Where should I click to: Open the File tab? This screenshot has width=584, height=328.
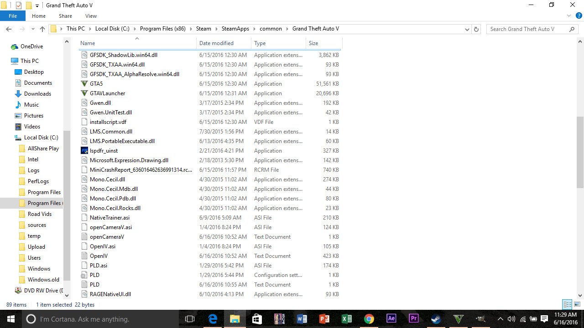pyautogui.click(x=13, y=16)
